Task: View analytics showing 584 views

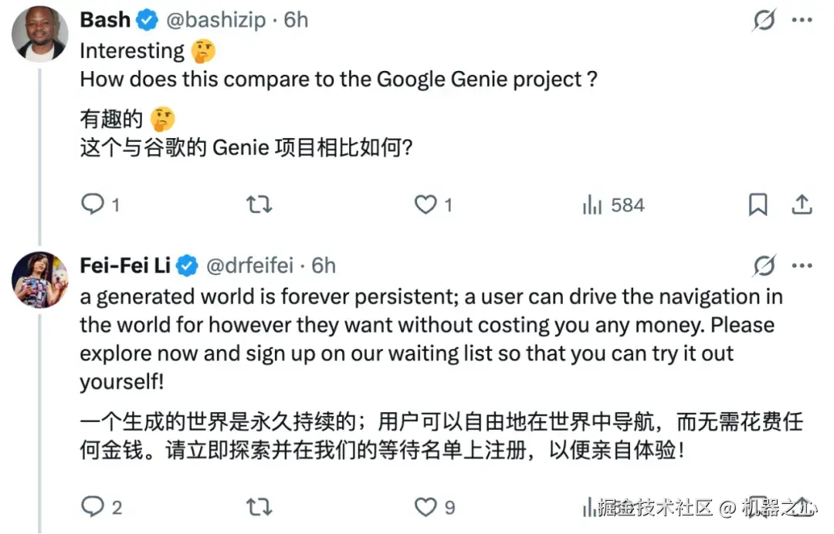Action: [x=613, y=205]
